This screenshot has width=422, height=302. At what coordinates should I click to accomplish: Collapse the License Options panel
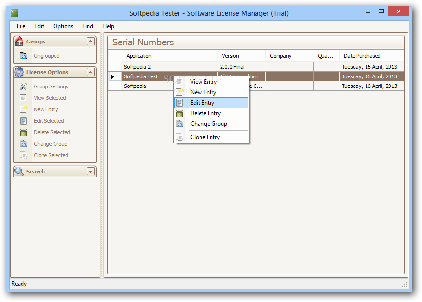pyautogui.click(x=91, y=72)
